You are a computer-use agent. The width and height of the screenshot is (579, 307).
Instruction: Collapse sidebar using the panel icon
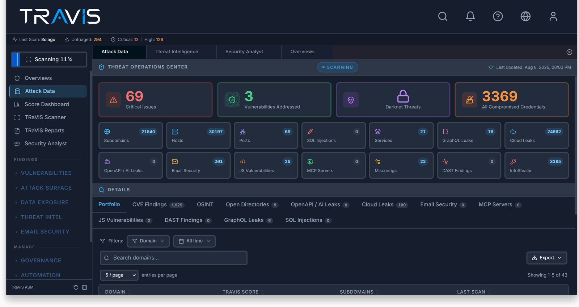84,287
